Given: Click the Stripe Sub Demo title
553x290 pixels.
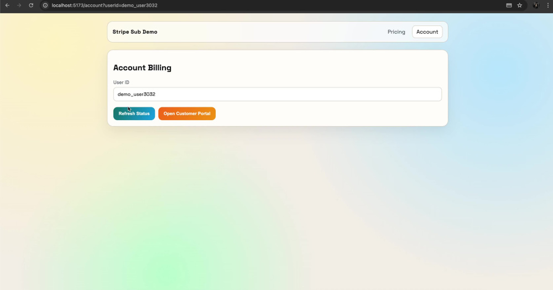Looking at the screenshot, I should (x=135, y=32).
